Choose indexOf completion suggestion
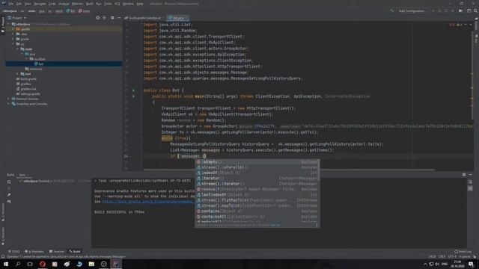Viewport: 479px width, 269px height. coord(257,173)
